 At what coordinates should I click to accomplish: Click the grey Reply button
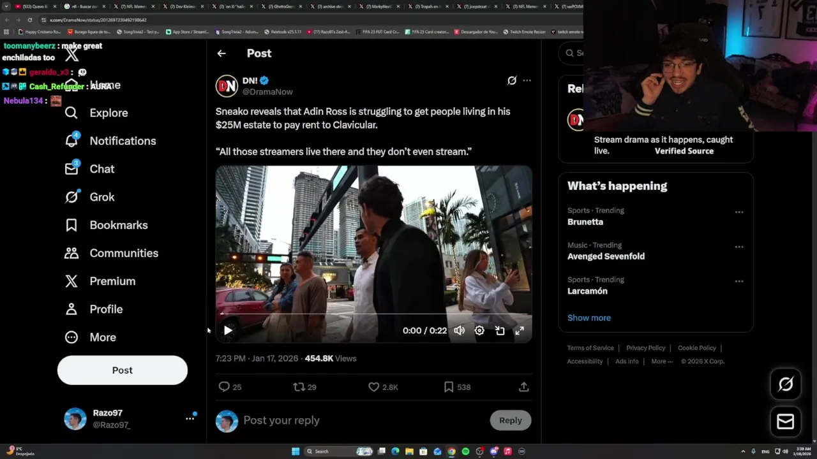(x=511, y=420)
